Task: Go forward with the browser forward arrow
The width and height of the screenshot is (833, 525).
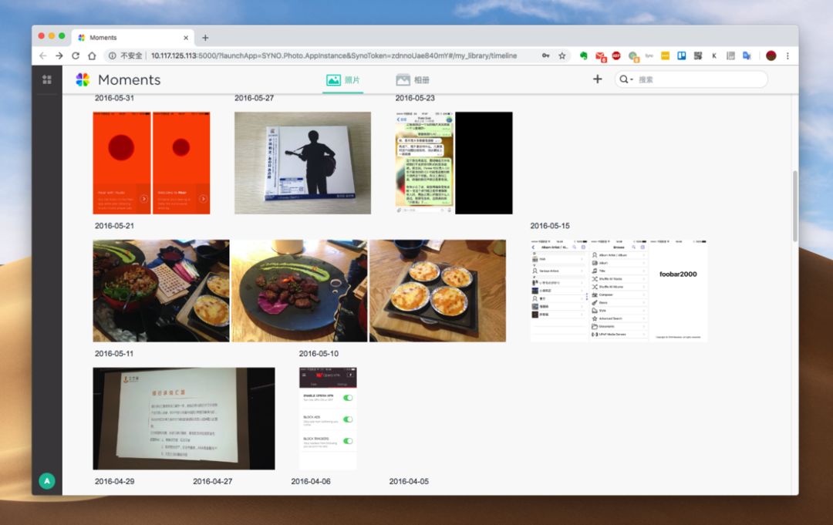Action: point(59,56)
